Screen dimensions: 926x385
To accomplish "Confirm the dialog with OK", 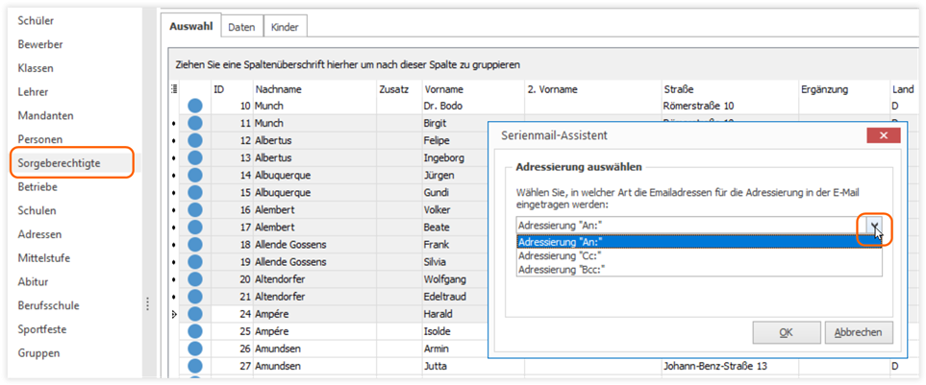I will tap(786, 332).
